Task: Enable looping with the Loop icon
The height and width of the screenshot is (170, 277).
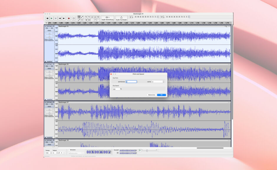Action: coord(74,18)
